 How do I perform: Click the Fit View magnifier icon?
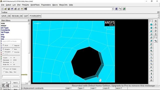click(x=151, y=51)
